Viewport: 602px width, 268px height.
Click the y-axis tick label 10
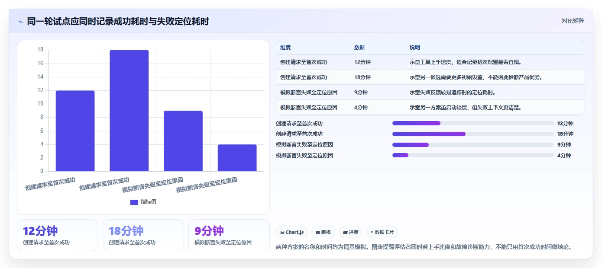click(x=40, y=104)
